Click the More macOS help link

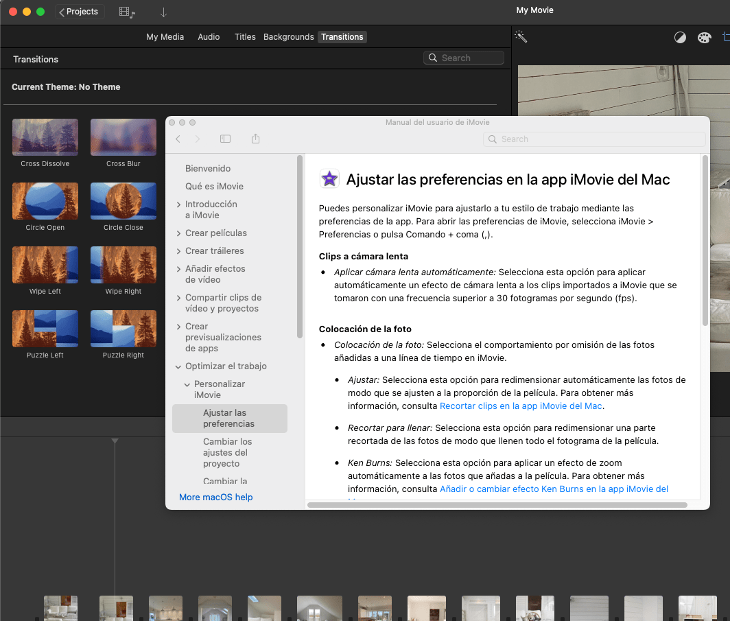(215, 497)
